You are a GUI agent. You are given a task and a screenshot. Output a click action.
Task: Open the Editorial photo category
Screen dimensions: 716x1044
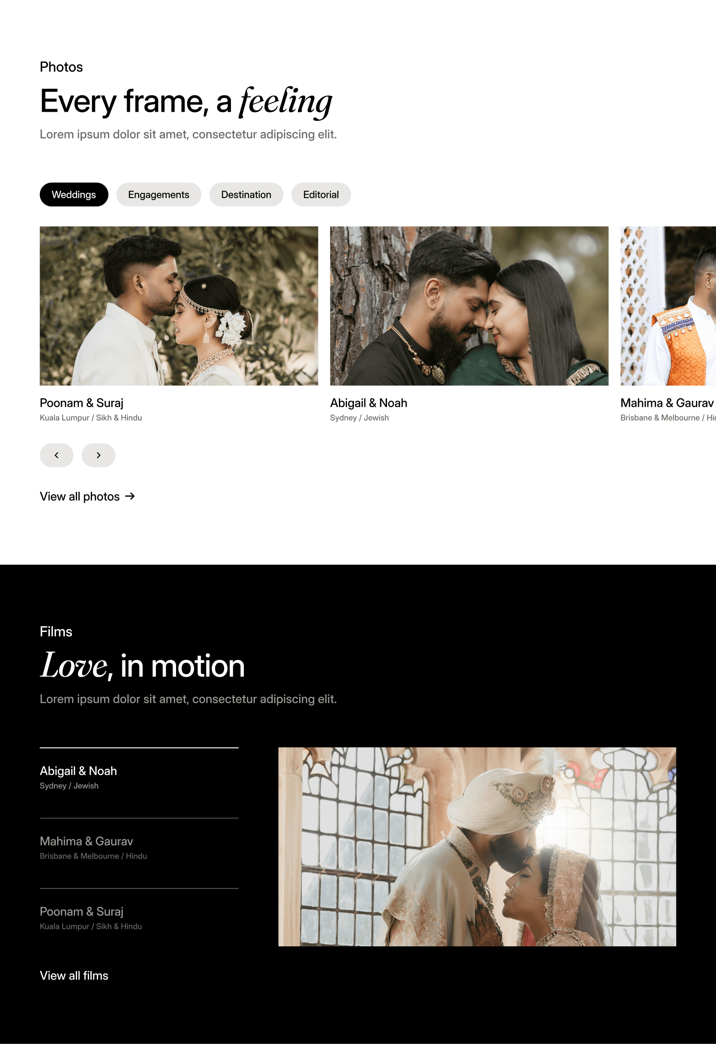(321, 194)
